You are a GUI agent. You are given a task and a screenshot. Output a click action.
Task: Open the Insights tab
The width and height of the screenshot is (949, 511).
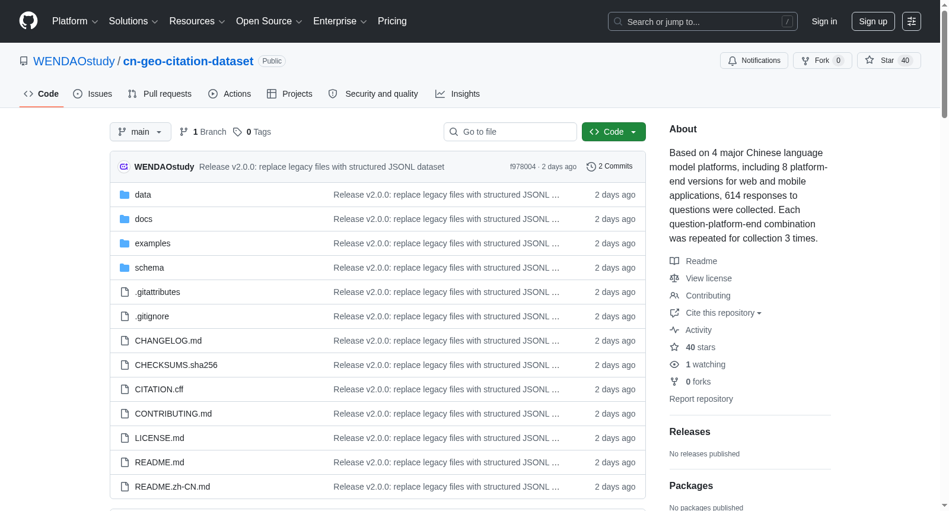coord(457,94)
